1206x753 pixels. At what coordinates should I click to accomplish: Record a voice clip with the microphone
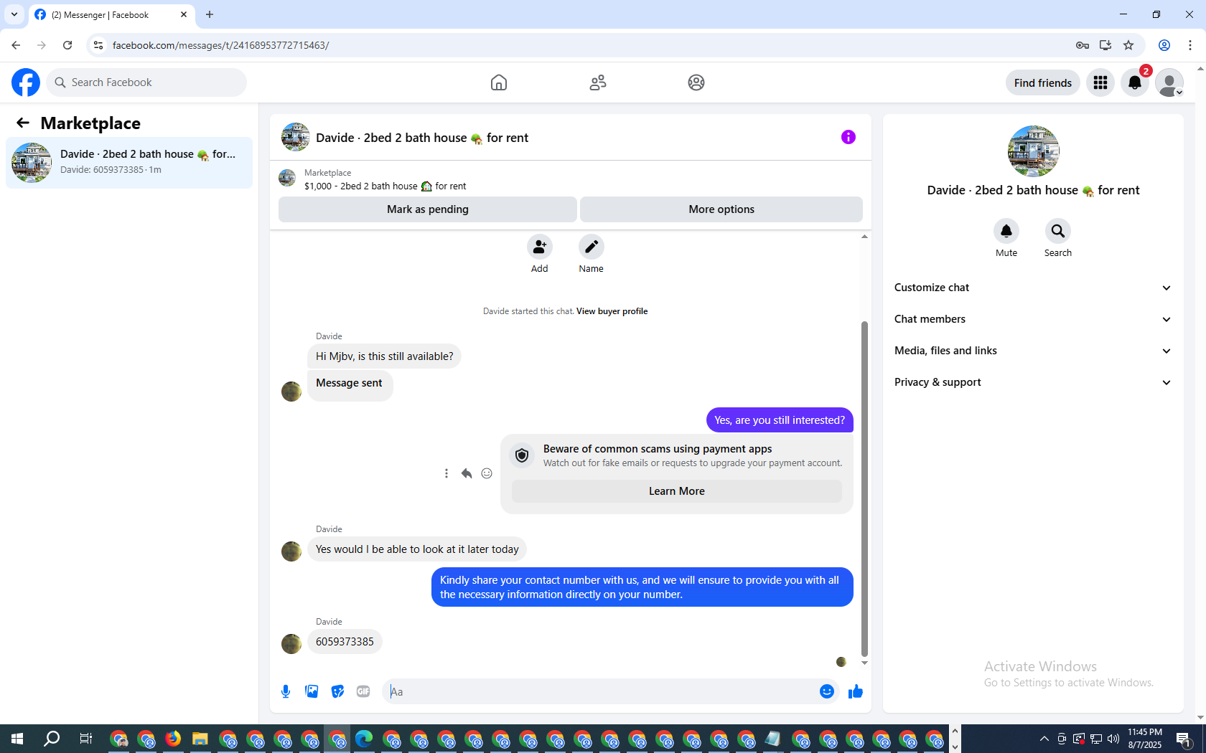286,691
